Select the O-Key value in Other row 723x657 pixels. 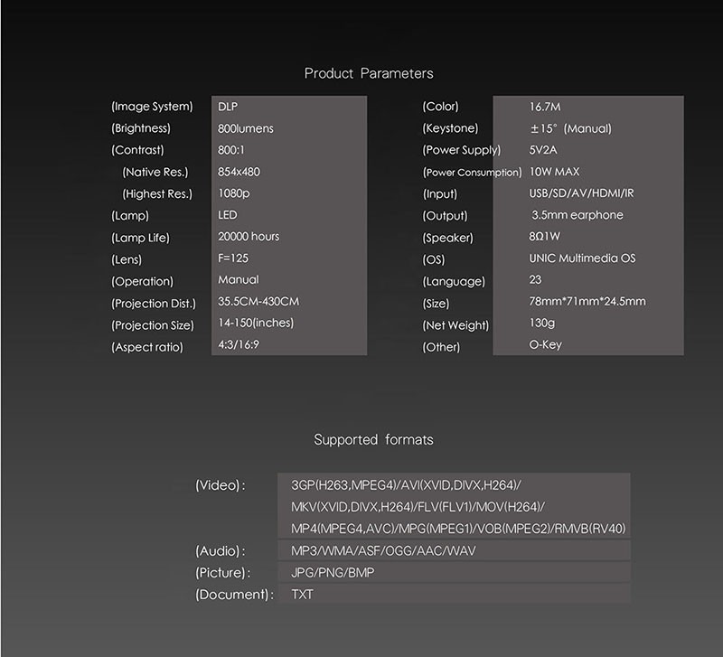coord(546,345)
